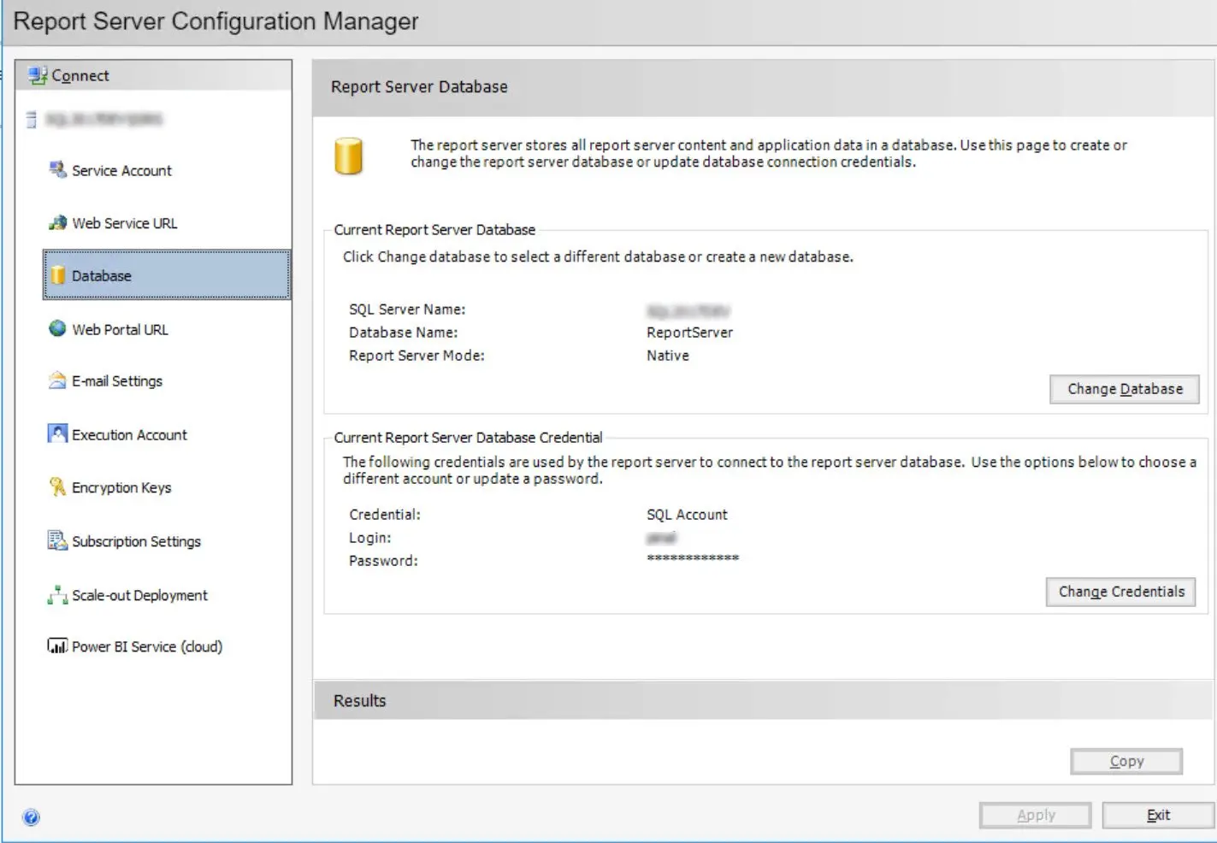Click the Apply button
Image resolution: width=1217 pixels, height=843 pixels.
1036,815
